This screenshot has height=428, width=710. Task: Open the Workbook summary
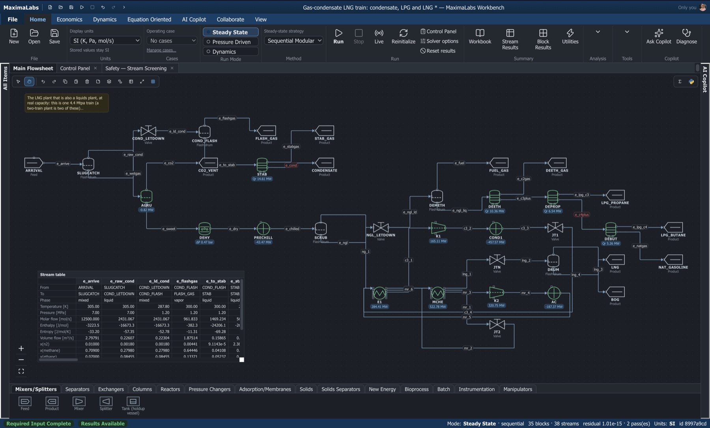[480, 36]
